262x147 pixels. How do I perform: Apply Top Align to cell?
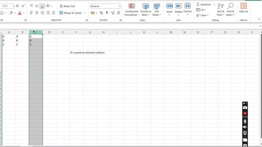pos(31,6)
